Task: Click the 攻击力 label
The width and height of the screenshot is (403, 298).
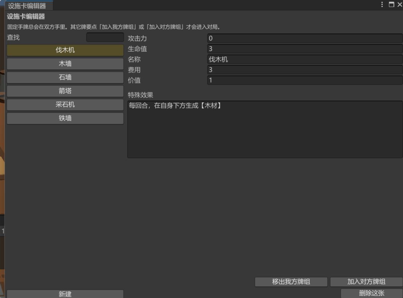Action: (x=137, y=38)
